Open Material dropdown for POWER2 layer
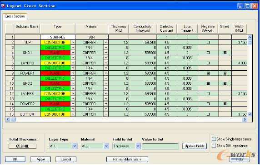 106,104
